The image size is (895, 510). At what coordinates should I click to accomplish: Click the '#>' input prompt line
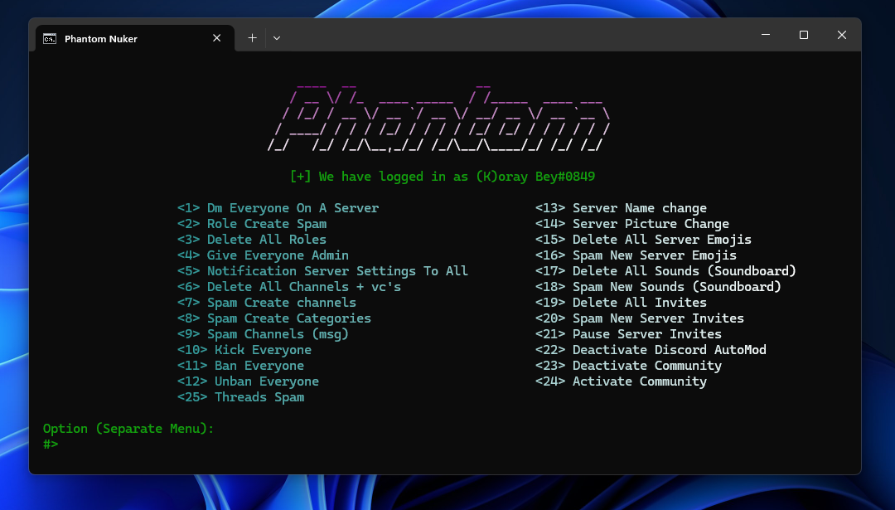(51, 444)
